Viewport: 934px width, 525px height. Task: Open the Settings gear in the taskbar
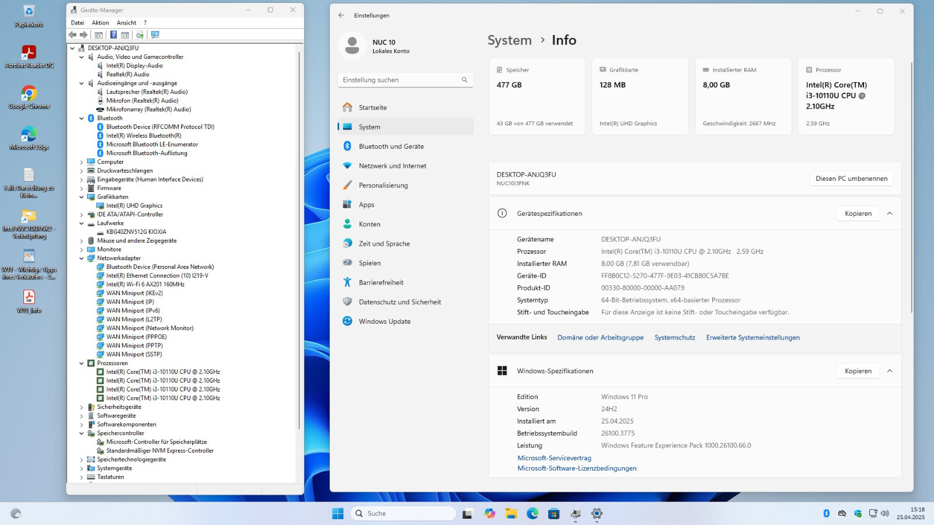click(x=597, y=513)
